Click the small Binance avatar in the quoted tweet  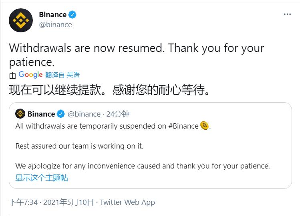click(20, 114)
